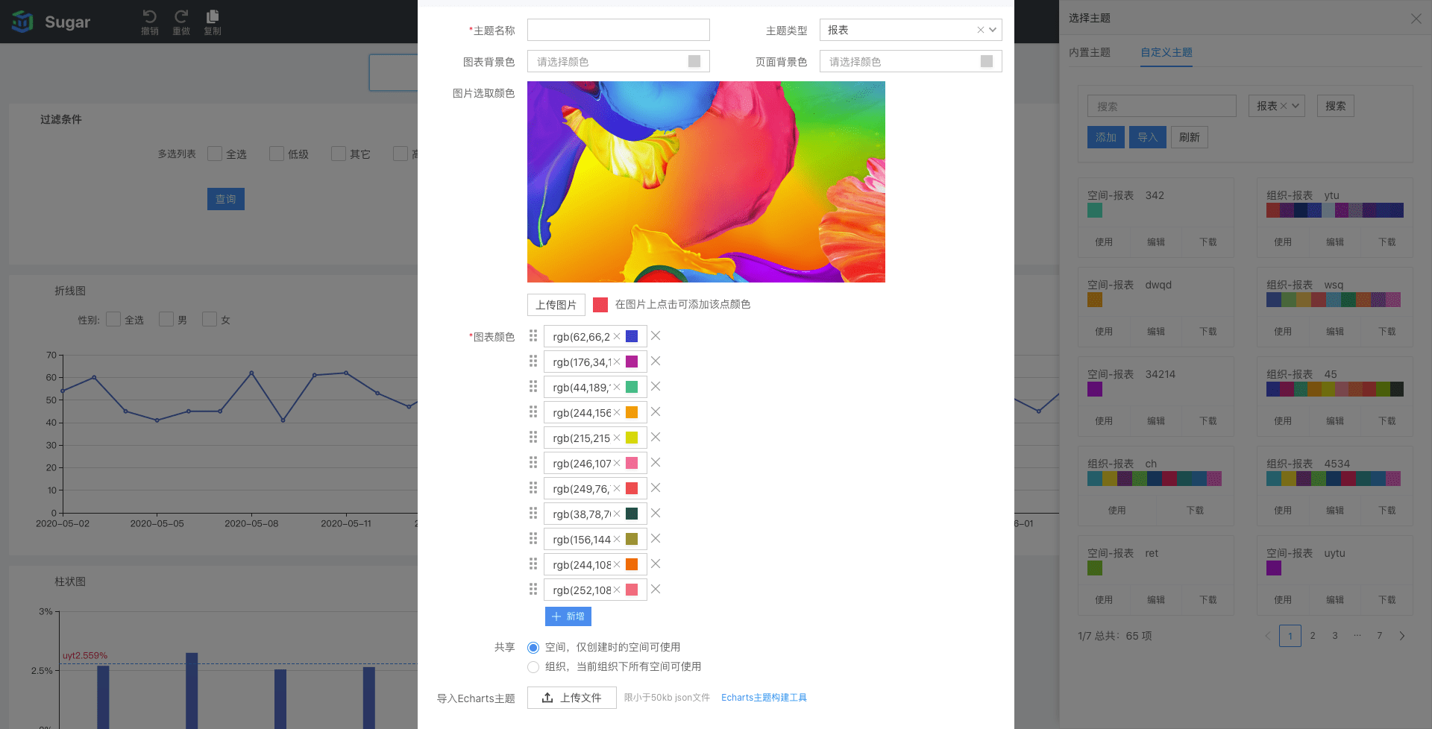
Task: Remove the rgb(246,107 color row
Action: coord(656,462)
